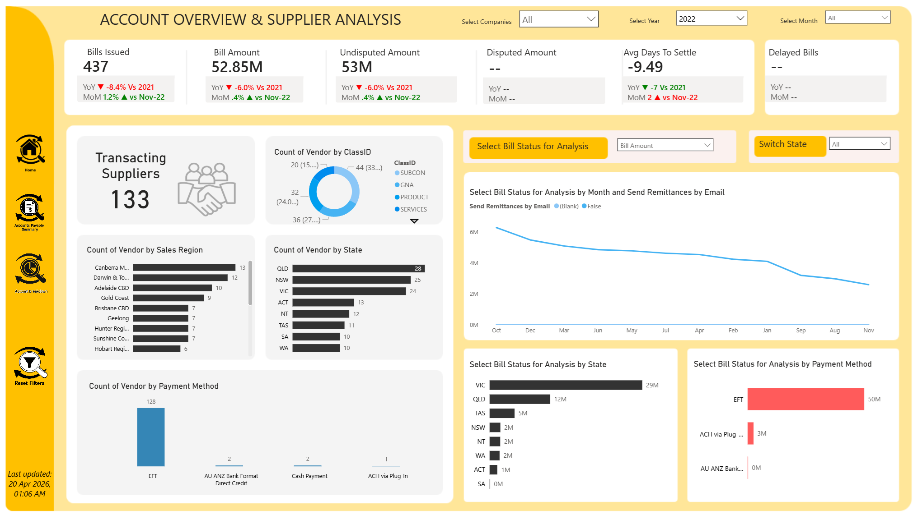Screen dimensions: 913x515
Task: Select NSW bar in Vendor by State
Action: [351, 280]
